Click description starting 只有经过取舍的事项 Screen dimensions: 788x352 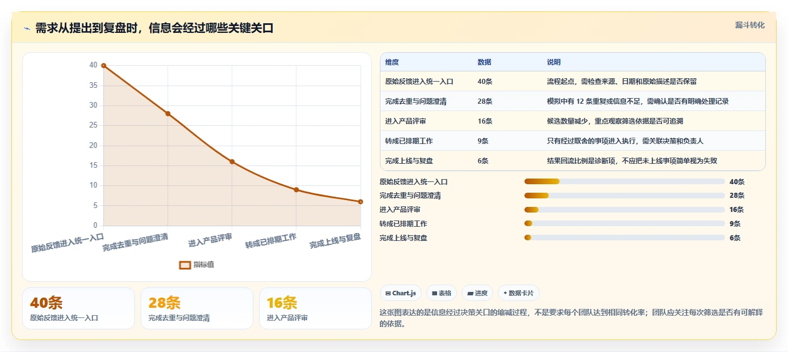[x=625, y=141]
